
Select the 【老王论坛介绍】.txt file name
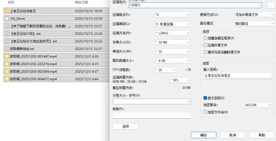point(25,33)
